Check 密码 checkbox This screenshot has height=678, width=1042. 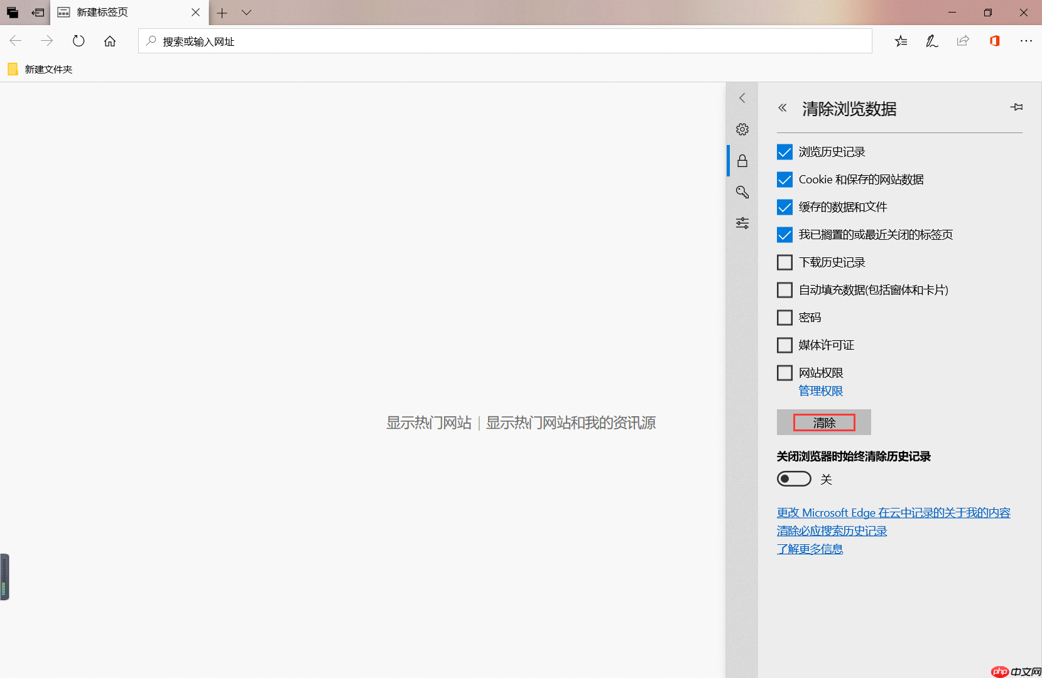[x=784, y=318]
